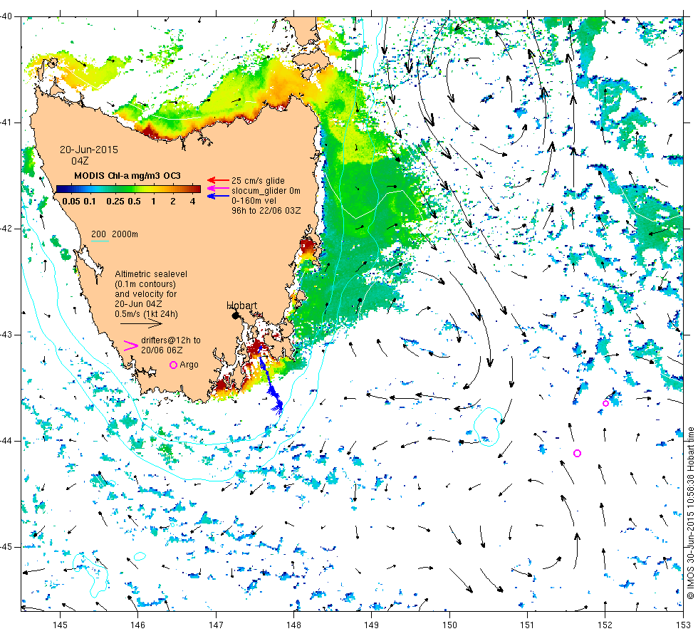Viewport: 698px width, 641px height.
Task: Click the 'drifters@12h to' label
Action: coord(171,340)
